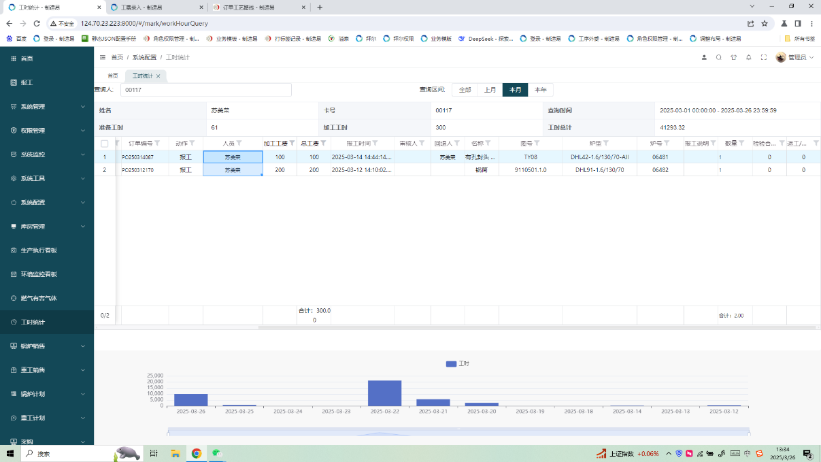Select the 上月 query range option
The image size is (821, 462).
pyautogui.click(x=490, y=90)
